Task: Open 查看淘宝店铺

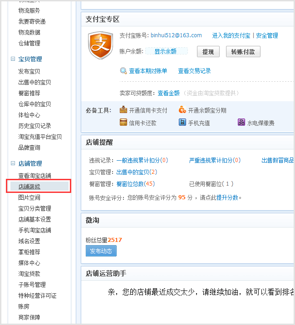Action: (x=34, y=176)
